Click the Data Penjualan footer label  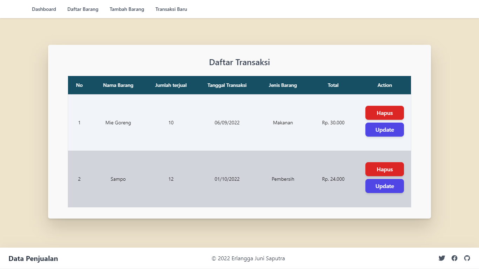(34, 258)
